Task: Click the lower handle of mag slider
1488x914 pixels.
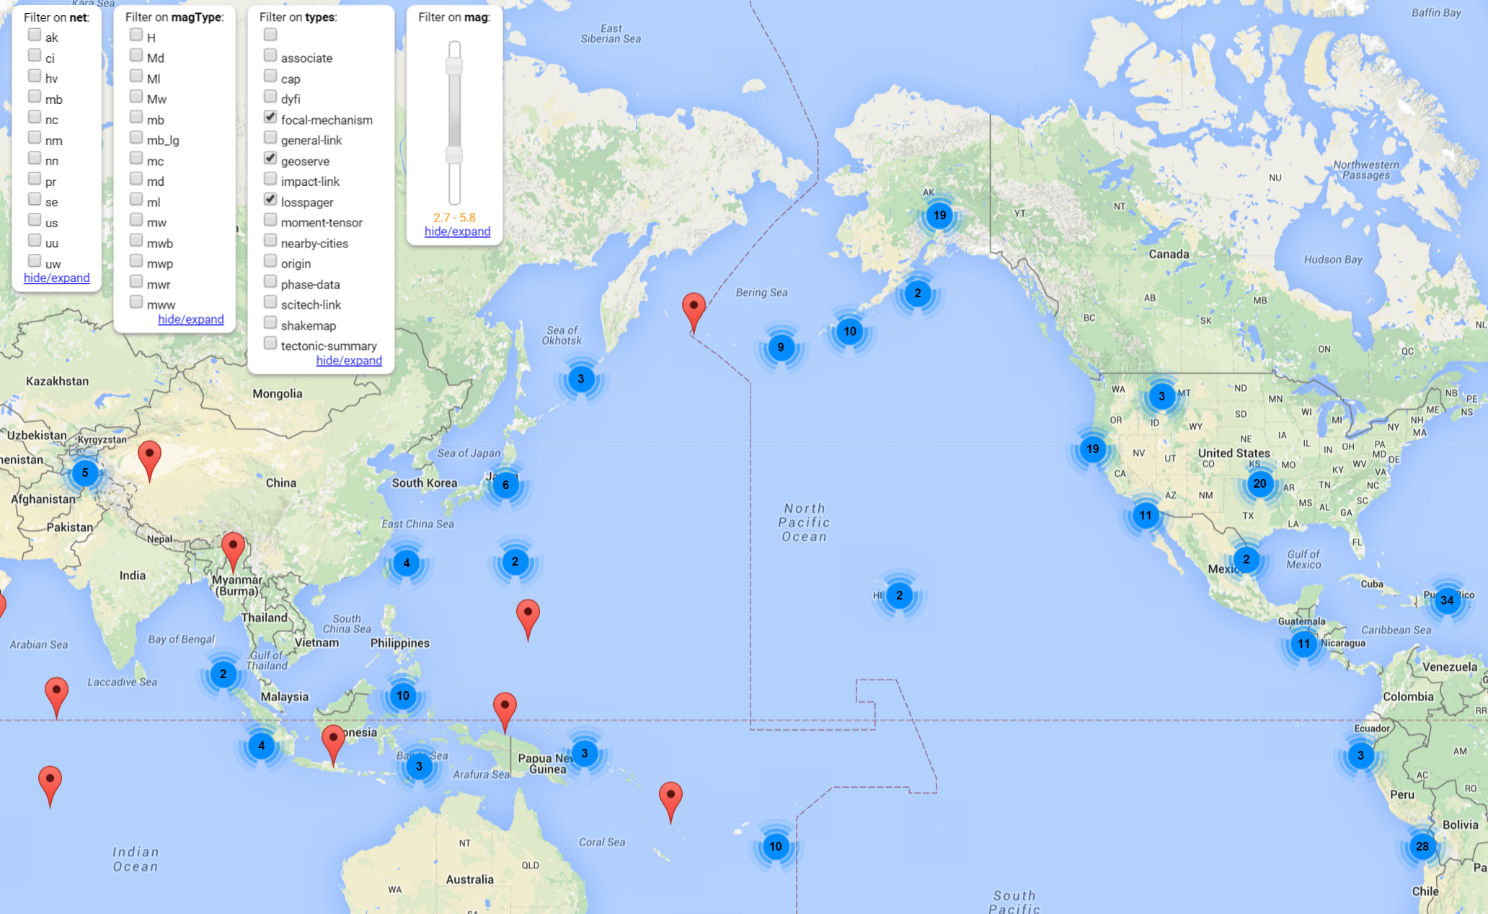Action: [x=454, y=155]
